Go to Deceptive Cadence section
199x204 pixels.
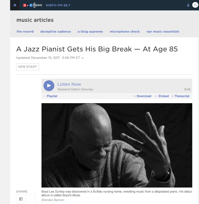(56, 32)
